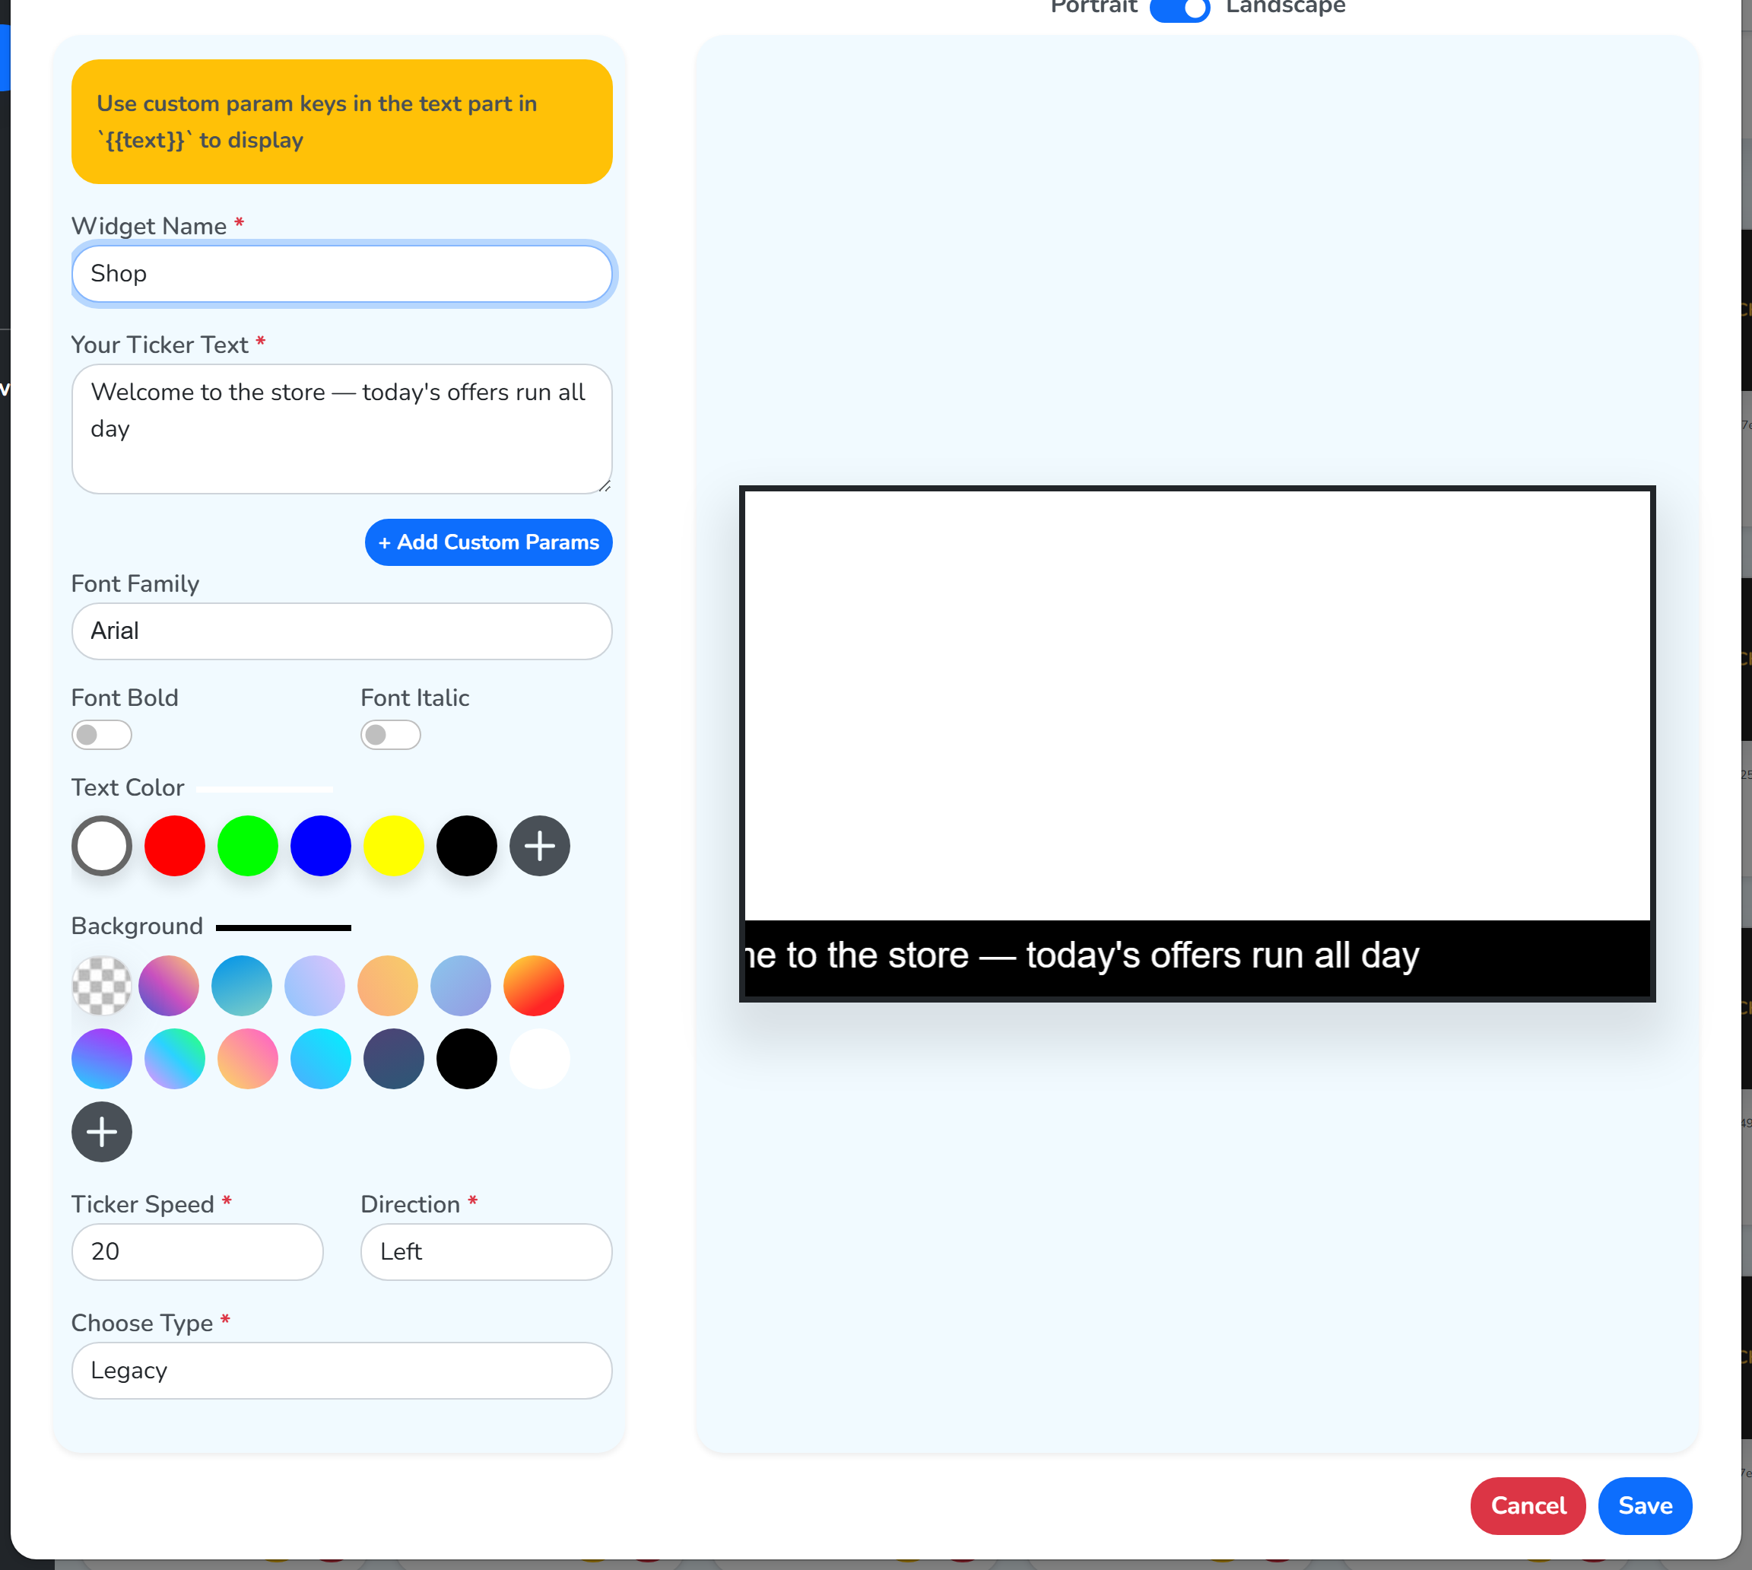The image size is (1752, 1570).
Task: Click the scrolling ticker preview bar
Action: click(x=1197, y=958)
